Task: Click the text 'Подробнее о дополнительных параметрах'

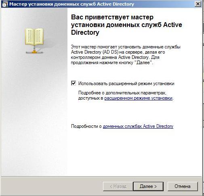Action: pos(122,93)
